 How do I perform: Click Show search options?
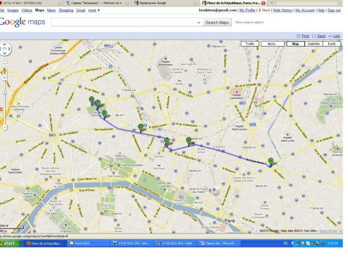[x=249, y=22]
